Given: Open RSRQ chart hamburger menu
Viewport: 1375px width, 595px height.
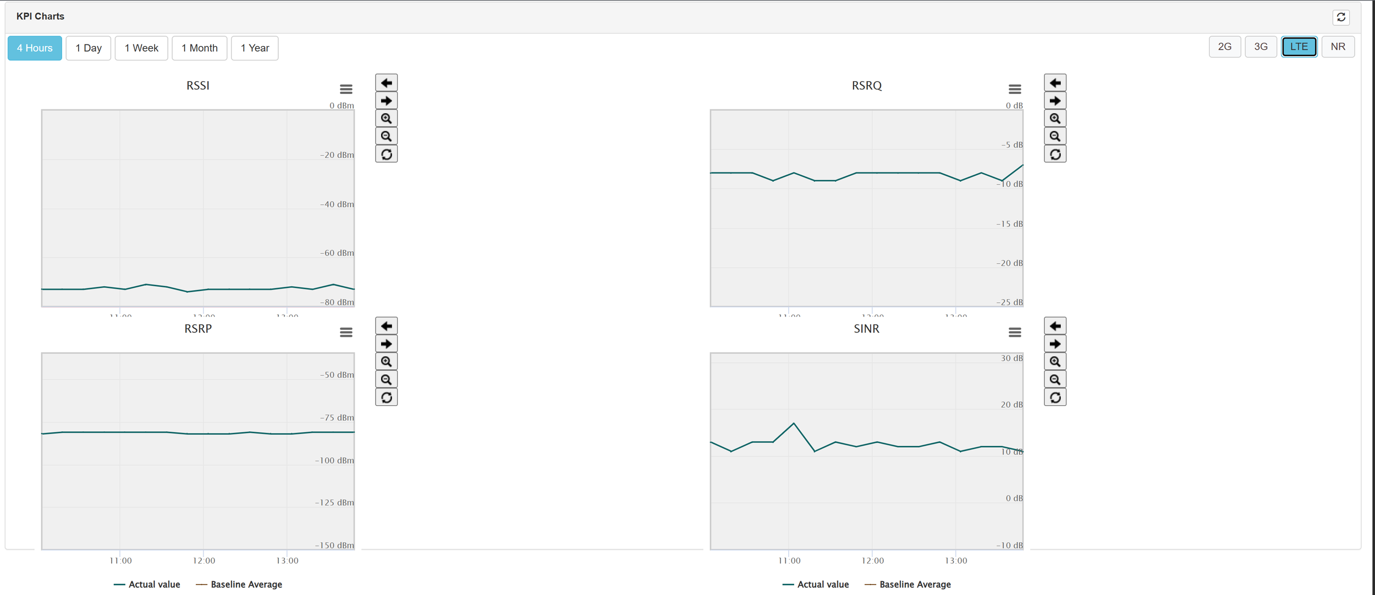Looking at the screenshot, I should (1015, 89).
